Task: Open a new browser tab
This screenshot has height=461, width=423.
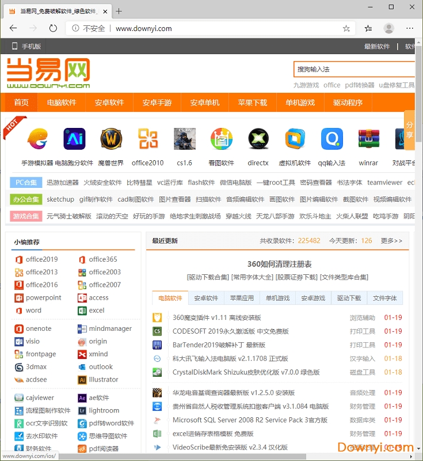Action: pyautogui.click(x=119, y=11)
